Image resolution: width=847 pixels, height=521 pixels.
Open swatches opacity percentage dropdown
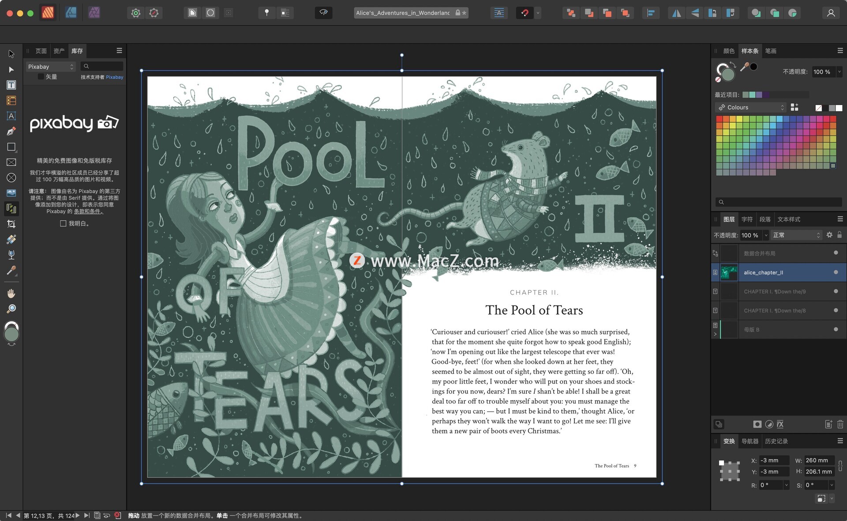[x=840, y=72]
